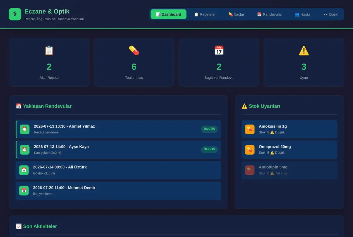Click the Amlodipin 5mg drug name
The height and width of the screenshot is (237, 353).
coord(273,167)
